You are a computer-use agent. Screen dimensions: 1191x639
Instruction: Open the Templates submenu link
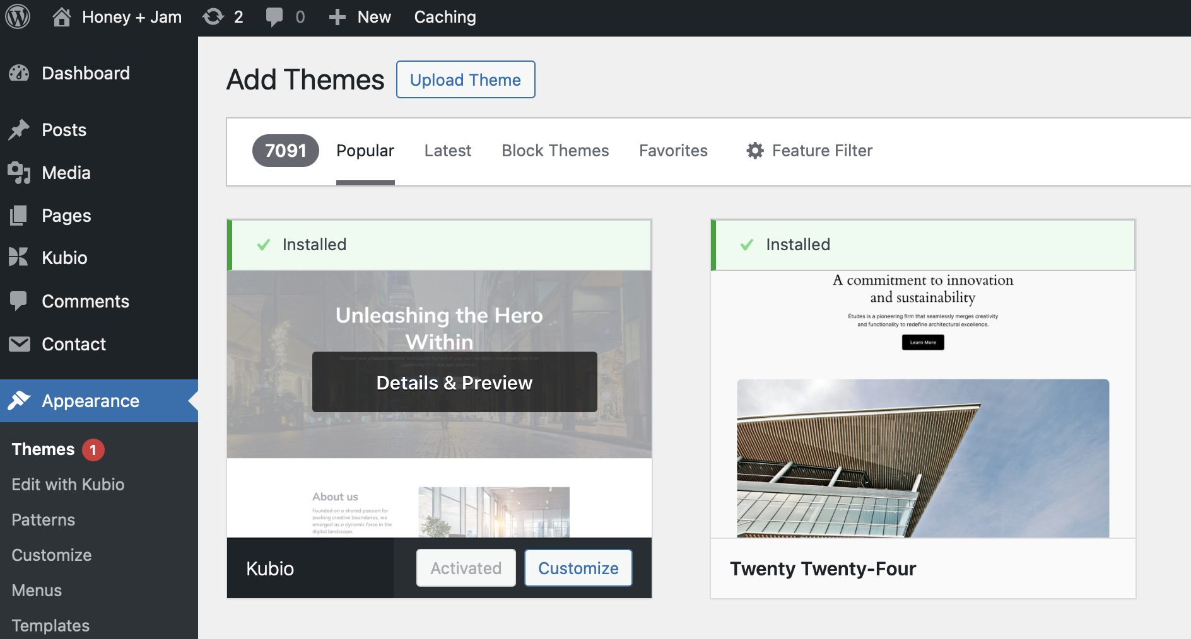pos(50,626)
